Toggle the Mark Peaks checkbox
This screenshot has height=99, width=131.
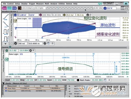tap(78, 80)
